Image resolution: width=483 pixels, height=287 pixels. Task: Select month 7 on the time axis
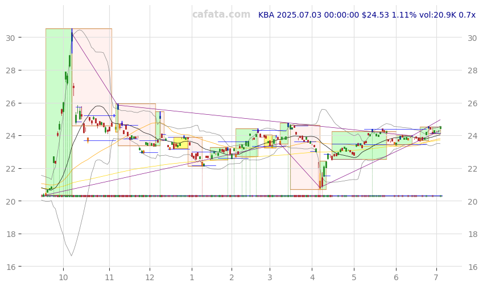coord(436,277)
